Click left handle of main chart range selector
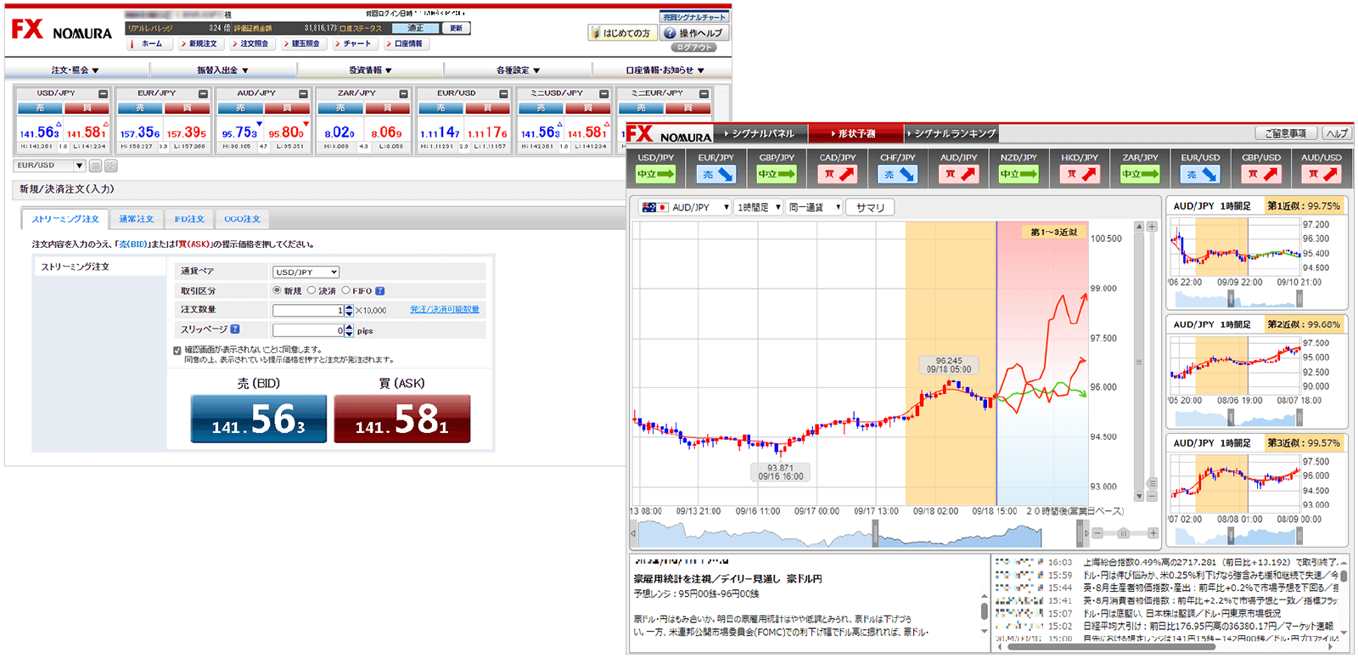This screenshot has width=1358, height=658. point(875,534)
